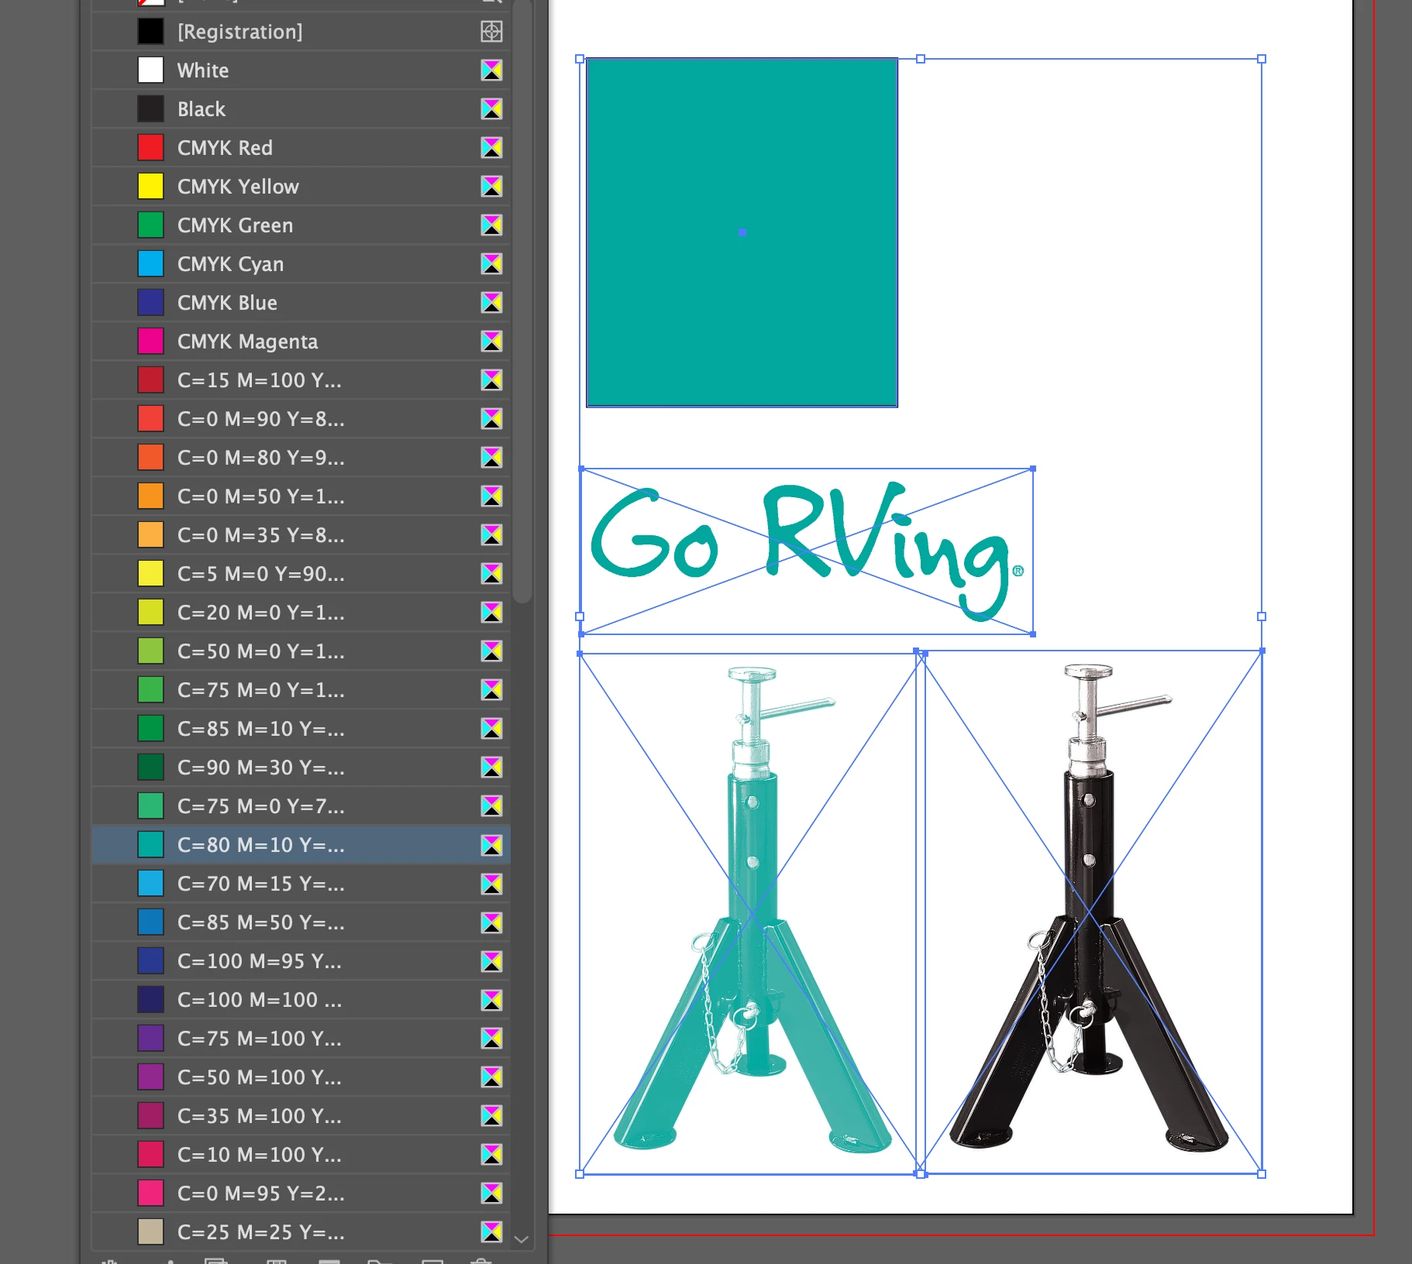Click CMYK mode icon for CMYK Red
The image size is (1412, 1264).
click(x=491, y=148)
